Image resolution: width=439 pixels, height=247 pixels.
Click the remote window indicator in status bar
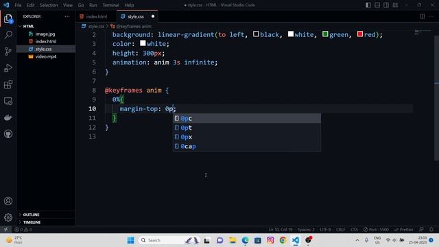pyautogui.click(x=5, y=229)
